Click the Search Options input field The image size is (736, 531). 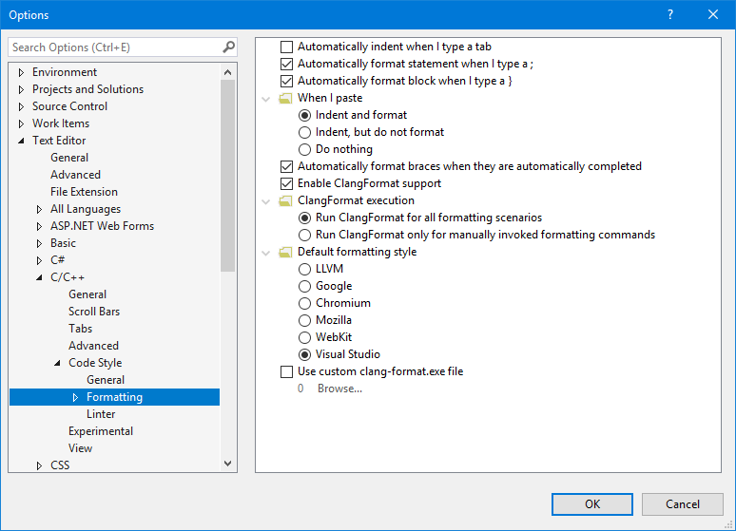[x=114, y=47]
